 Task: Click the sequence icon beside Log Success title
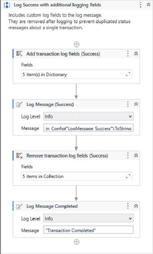point(7,5)
